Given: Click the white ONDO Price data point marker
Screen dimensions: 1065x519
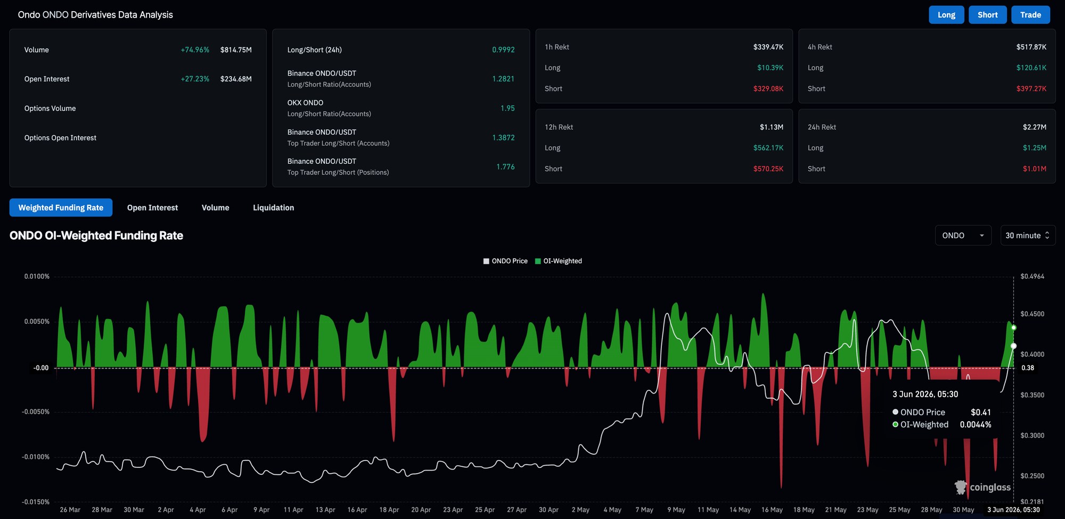Looking at the screenshot, I should (x=1014, y=346).
